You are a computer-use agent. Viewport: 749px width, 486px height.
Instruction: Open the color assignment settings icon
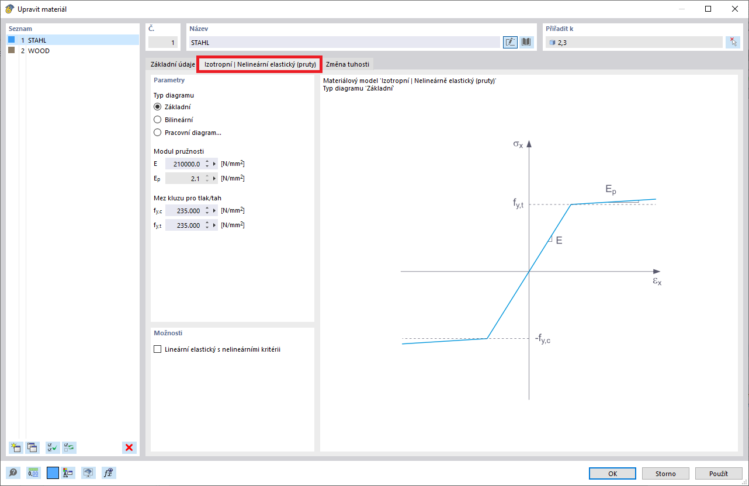click(68, 473)
